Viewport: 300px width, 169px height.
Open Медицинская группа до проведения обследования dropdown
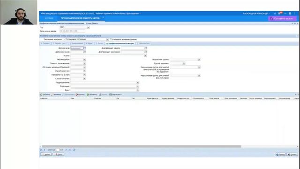(199, 67)
